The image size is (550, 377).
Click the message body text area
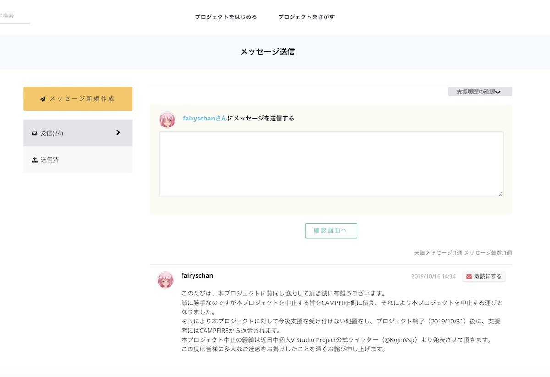click(x=331, y=164)
